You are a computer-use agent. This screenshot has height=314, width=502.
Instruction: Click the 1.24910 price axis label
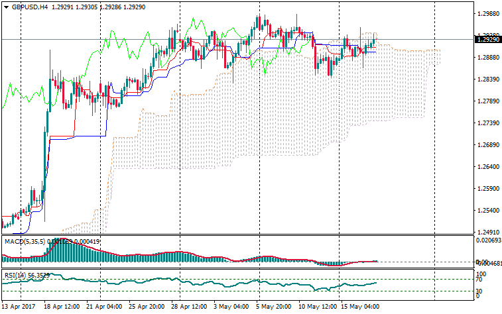487,232
